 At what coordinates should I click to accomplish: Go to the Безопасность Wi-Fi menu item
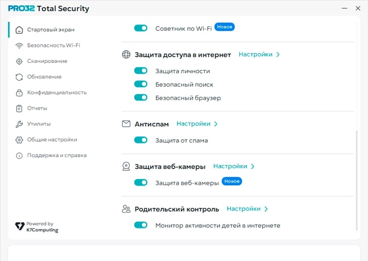[53, 45]
